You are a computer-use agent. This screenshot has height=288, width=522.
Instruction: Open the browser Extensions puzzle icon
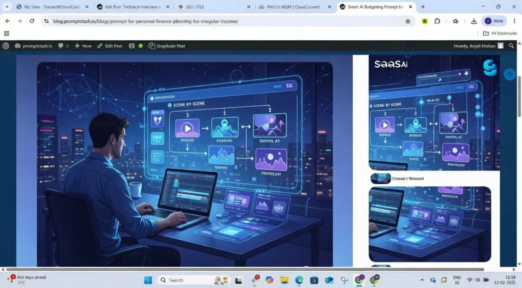[x=437, y=21]
